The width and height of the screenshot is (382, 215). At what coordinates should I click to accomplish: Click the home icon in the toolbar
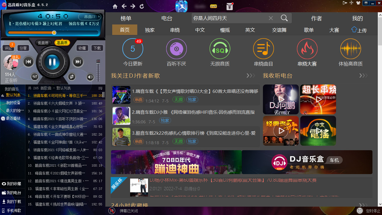pos(115,6)
